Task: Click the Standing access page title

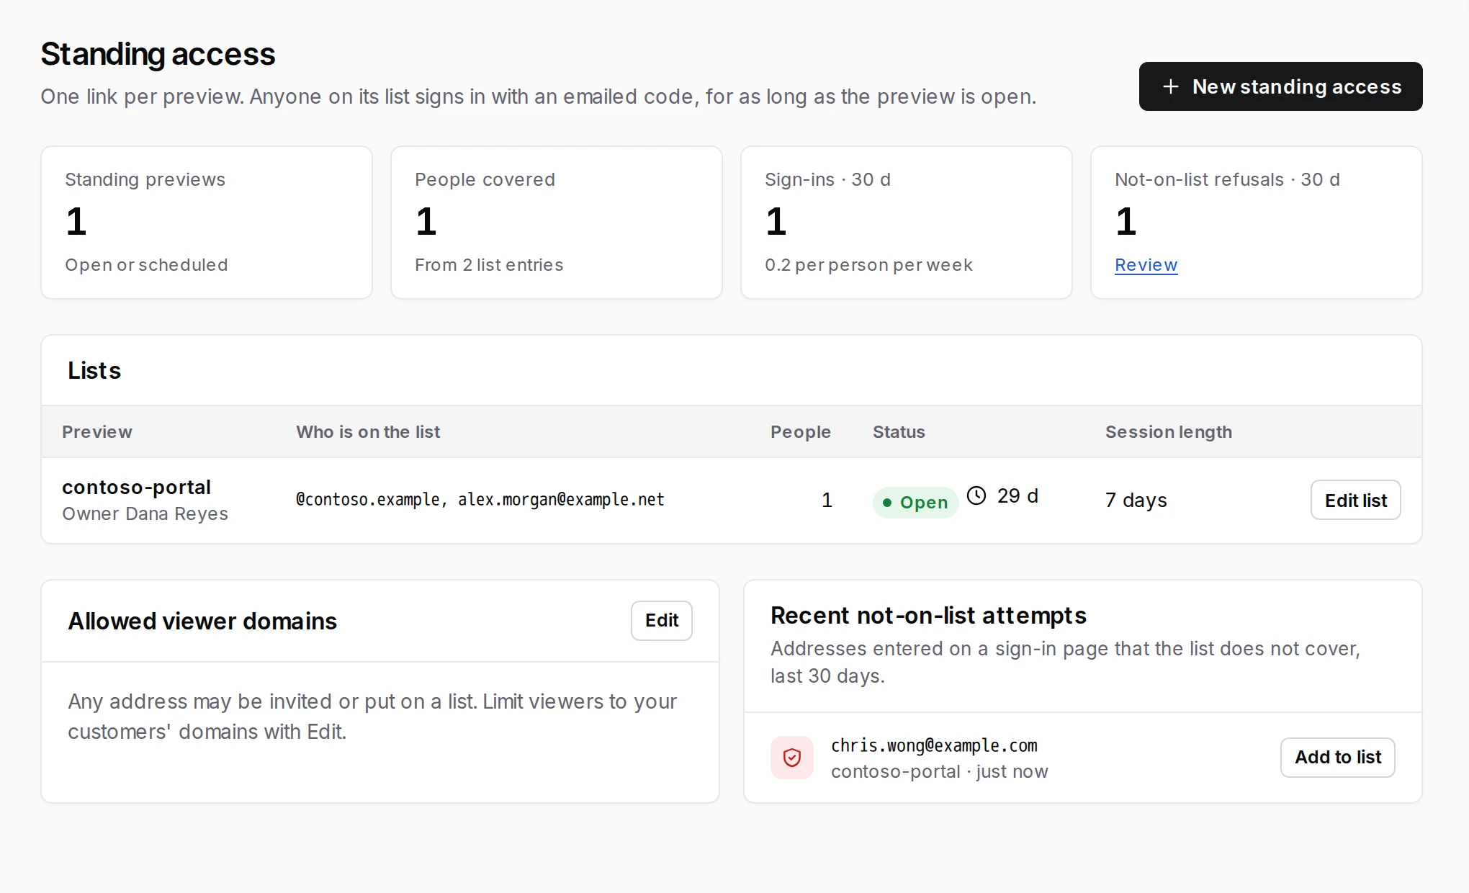Action: [x=158, y=54]
